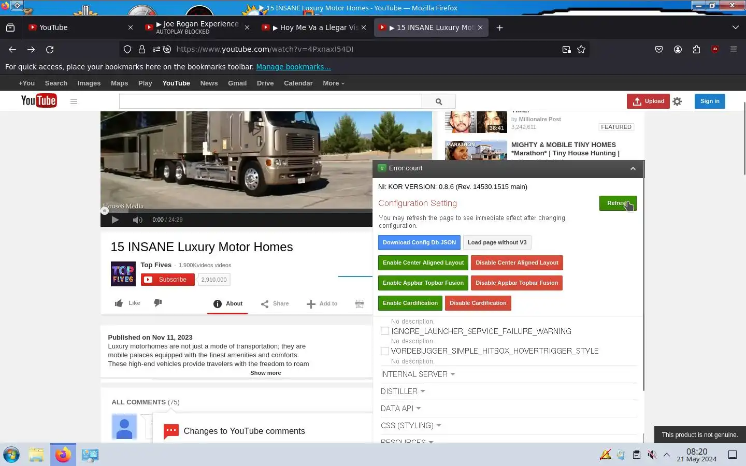Click Download Config Db JSON
Screen dimensions: 746x466
[x=419, y=242]
